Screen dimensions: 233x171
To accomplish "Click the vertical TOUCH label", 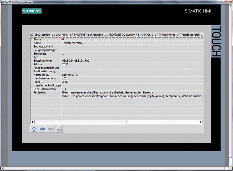I will click(216, 41).
